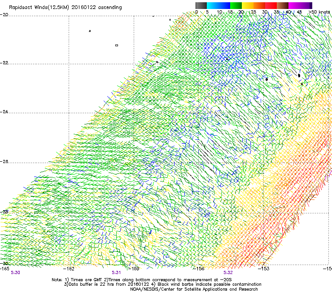Click the 'Times are GMT' note line
This screenshot has width=332, height=292.
[x=142, y=280]
